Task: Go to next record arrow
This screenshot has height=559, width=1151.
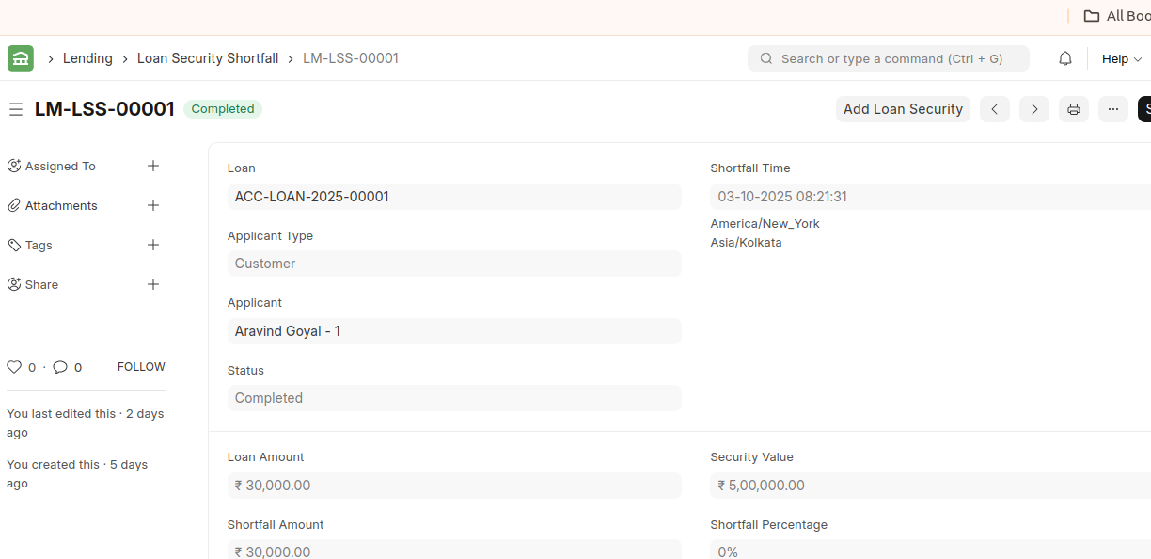Action: (1034, 109)
